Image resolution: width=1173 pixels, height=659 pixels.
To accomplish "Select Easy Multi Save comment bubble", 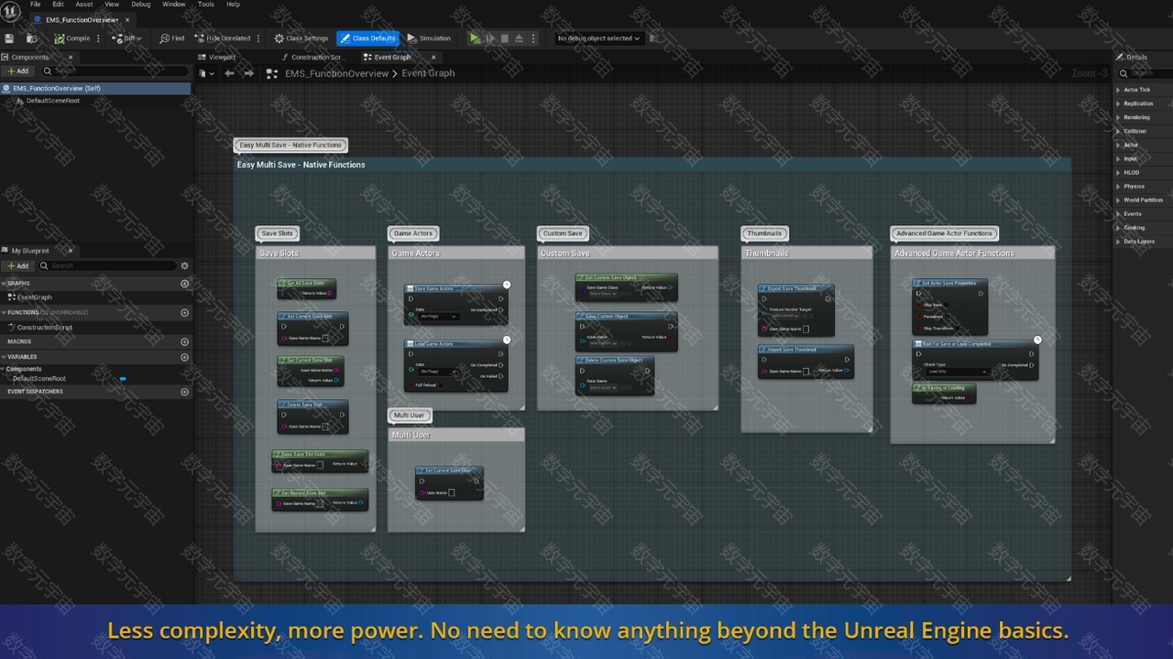I will coord(291,145).
